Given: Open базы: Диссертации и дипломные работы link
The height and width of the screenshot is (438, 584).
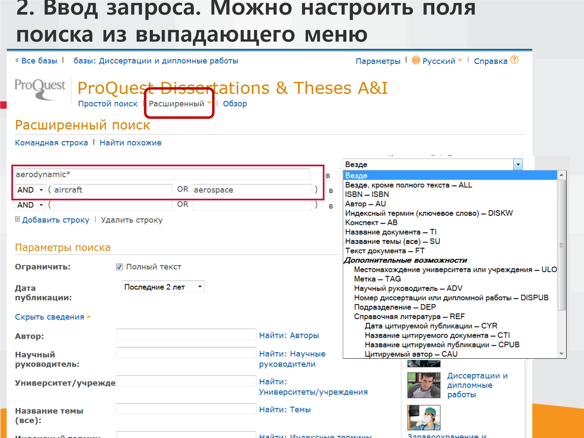Looking at the screenshot, I should [156, 61].
